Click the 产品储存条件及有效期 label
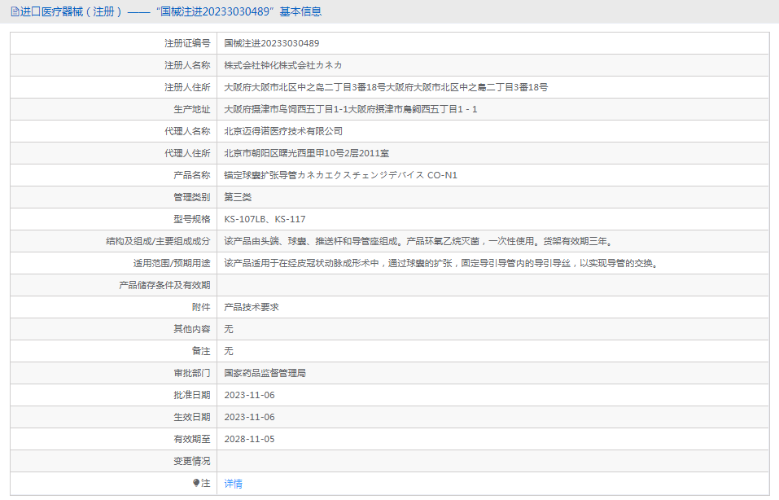This screenshot has width=779, height=500. (x=165, y=285)
